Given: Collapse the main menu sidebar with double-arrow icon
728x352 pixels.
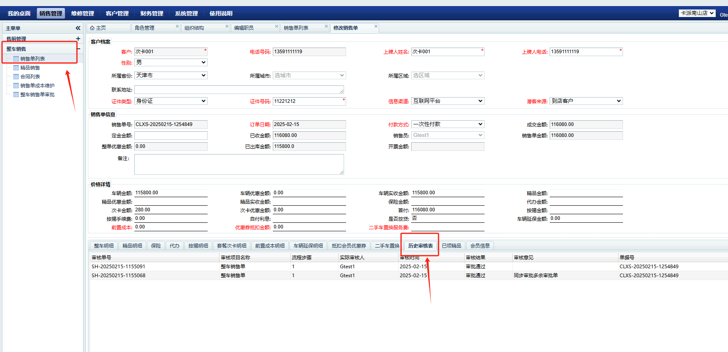Looking at the screenshot, I should [x=78, y=28].
